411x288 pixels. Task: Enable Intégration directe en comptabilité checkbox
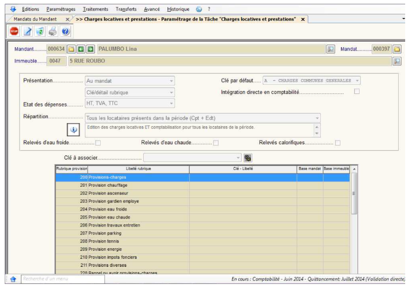tap(357, 92)
